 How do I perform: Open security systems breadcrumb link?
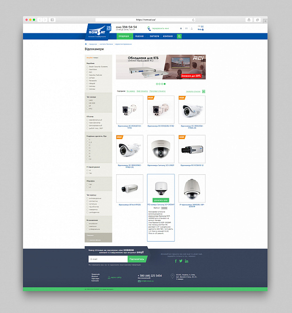click(x=106, y=44)
